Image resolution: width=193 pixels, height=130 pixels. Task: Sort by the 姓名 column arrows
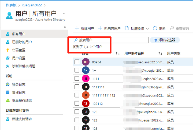click(x=117, y=54)
